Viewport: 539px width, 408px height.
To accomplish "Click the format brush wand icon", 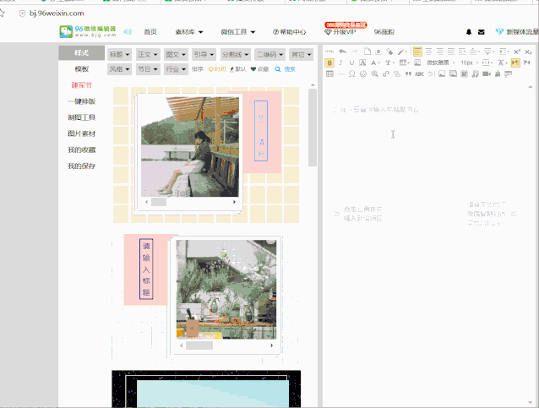I will pyautogui.click(x=400, y=52).
